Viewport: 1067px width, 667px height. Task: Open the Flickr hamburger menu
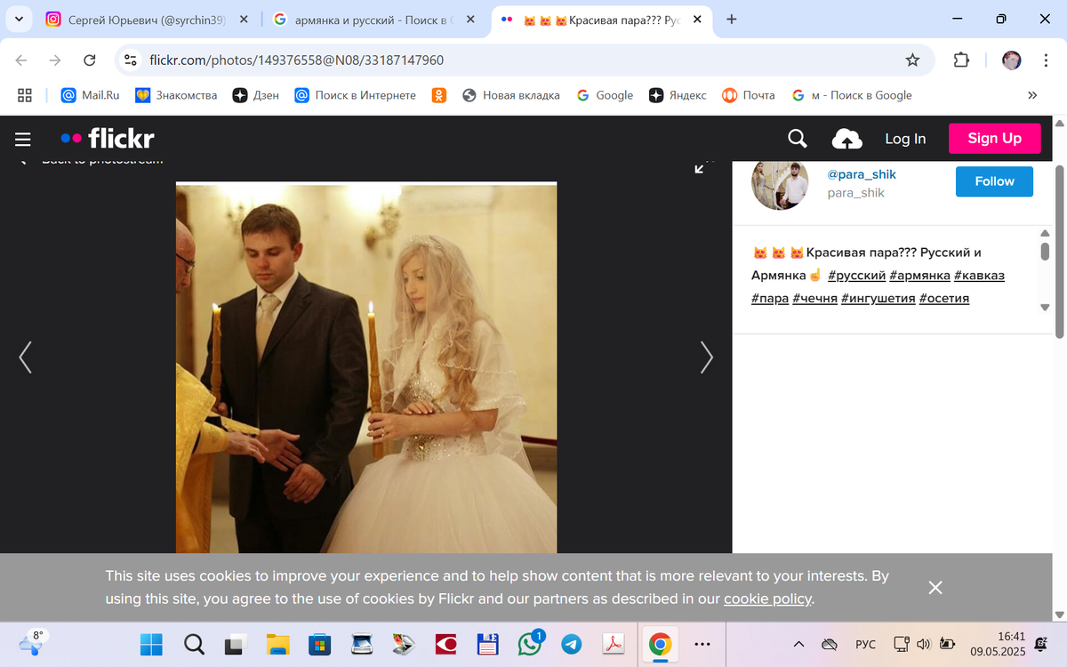pos(22,139)
